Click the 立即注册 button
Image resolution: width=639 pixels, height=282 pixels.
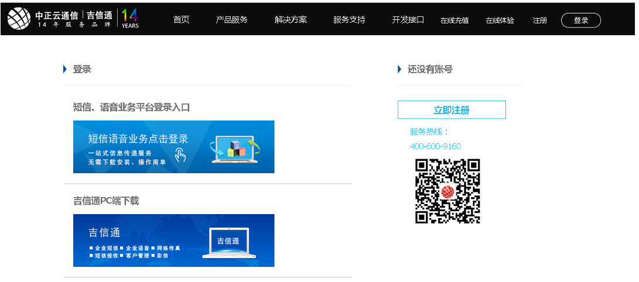(x=452, y=110)
